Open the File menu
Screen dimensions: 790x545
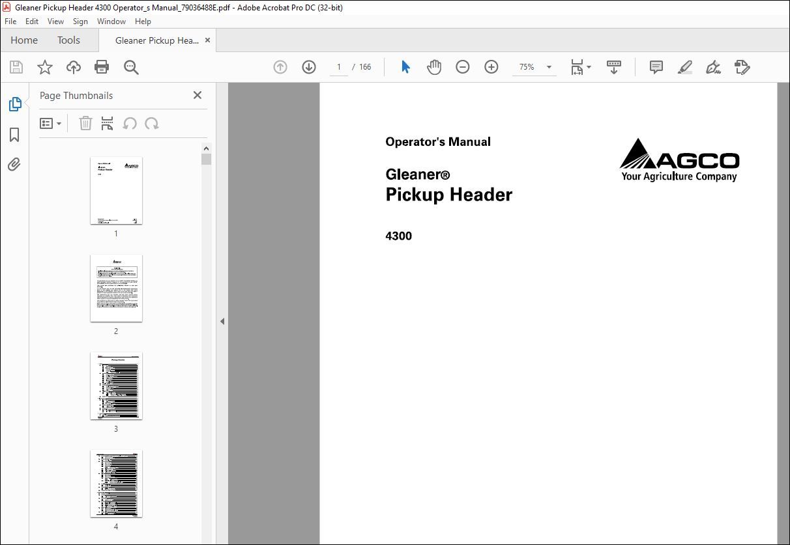point(10,21)
